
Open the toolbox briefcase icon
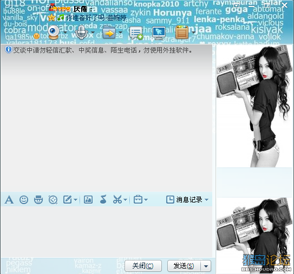[x=138, y=199]
